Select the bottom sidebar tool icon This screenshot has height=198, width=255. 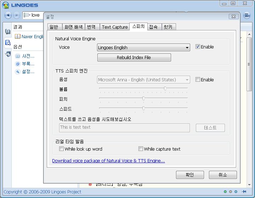(8, 54)
